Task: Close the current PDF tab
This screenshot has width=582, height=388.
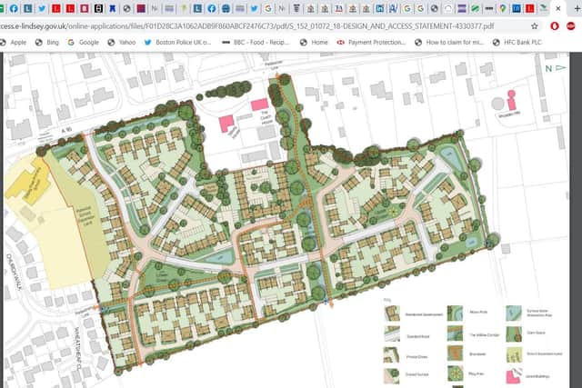Action: point(557,8)
